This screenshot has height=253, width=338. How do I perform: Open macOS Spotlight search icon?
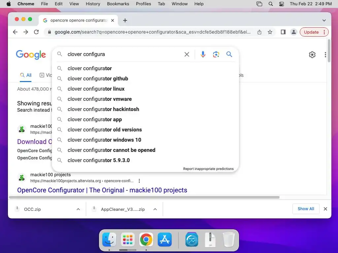(x=271, y=4)
